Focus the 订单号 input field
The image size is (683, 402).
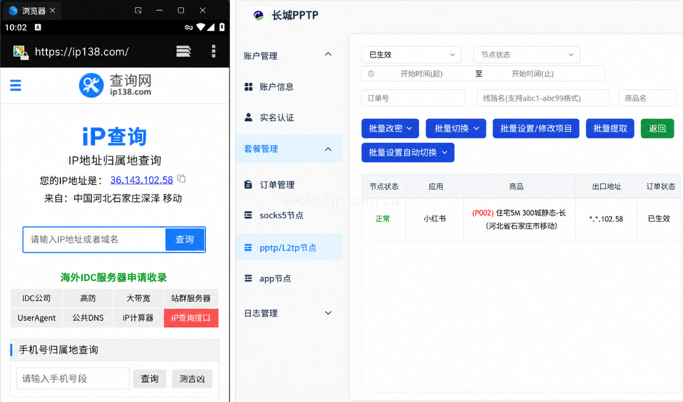414,98
